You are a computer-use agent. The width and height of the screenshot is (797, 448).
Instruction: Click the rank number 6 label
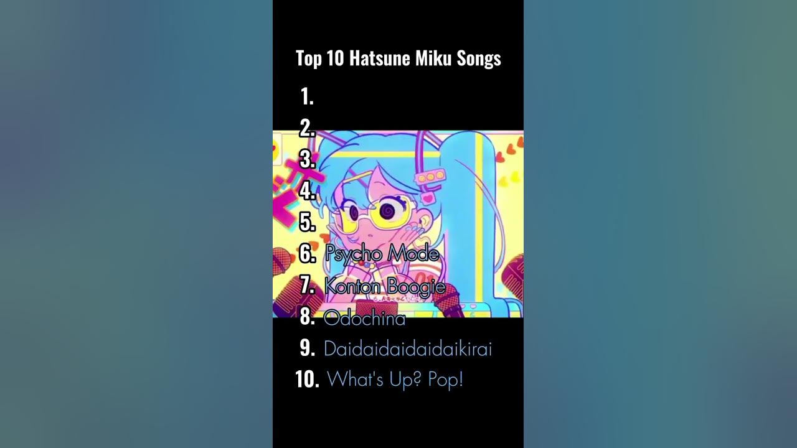(x=307, y=253)
